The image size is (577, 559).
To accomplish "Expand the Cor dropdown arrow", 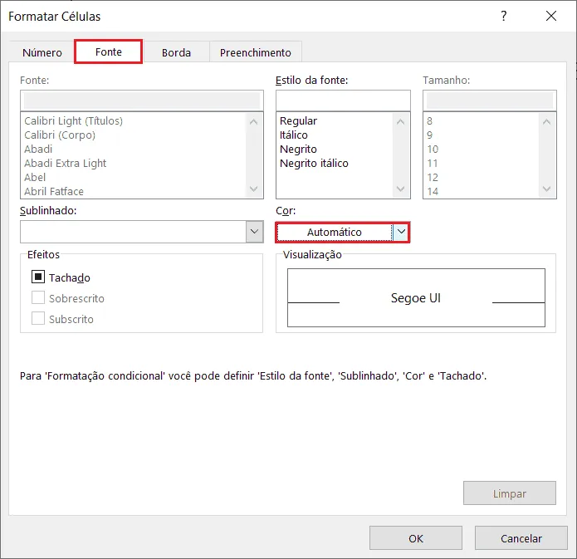I will [401, 232].
